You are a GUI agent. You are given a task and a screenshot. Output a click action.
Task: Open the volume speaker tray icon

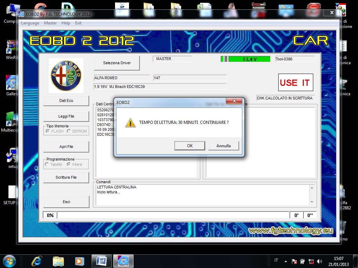320,261
